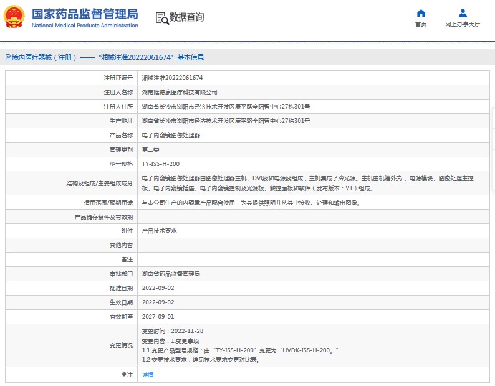Select attachment value 产品技术要求
This screenshot has height=386, width=495.
pos(160,231)
